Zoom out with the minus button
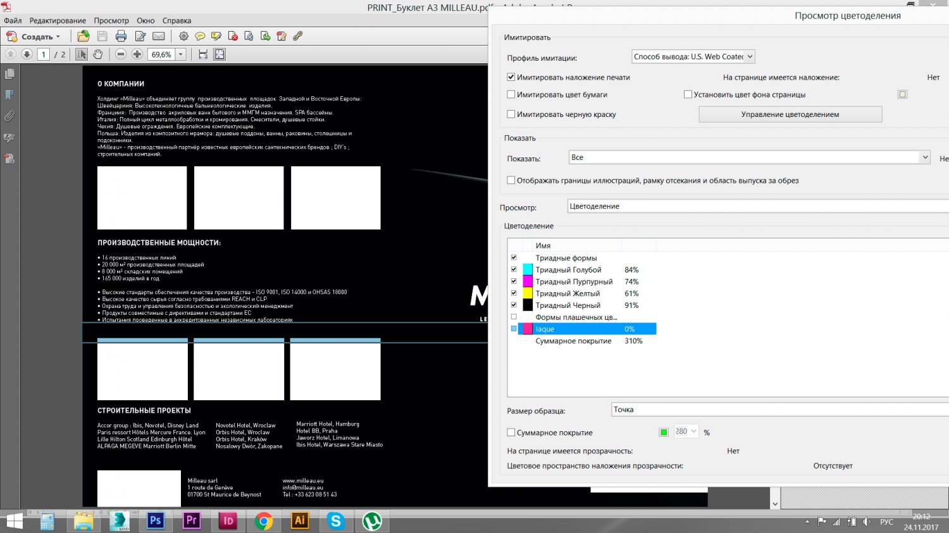The width and height of the screenshot is (949, 533). coord(121,54)
